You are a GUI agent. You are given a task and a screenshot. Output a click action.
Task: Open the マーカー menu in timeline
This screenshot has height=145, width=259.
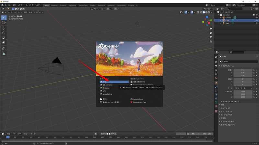(34, 134)
